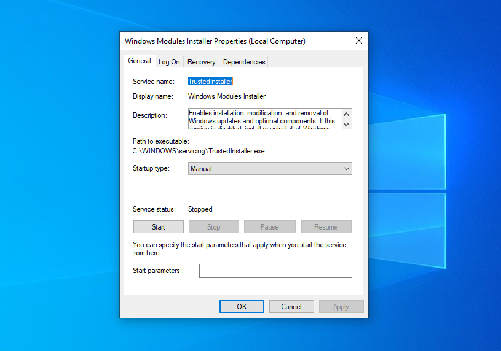Click the Pause service button
The height and width of the screenshot is (351, 501).
[x=269, y=227]
